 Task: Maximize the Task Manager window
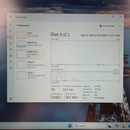113,17
